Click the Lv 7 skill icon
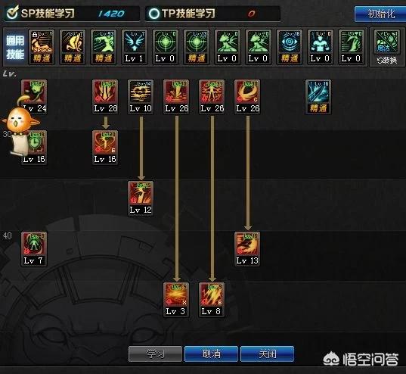The width and height of the screenshot is (406, 374). (x=34, y=249)
